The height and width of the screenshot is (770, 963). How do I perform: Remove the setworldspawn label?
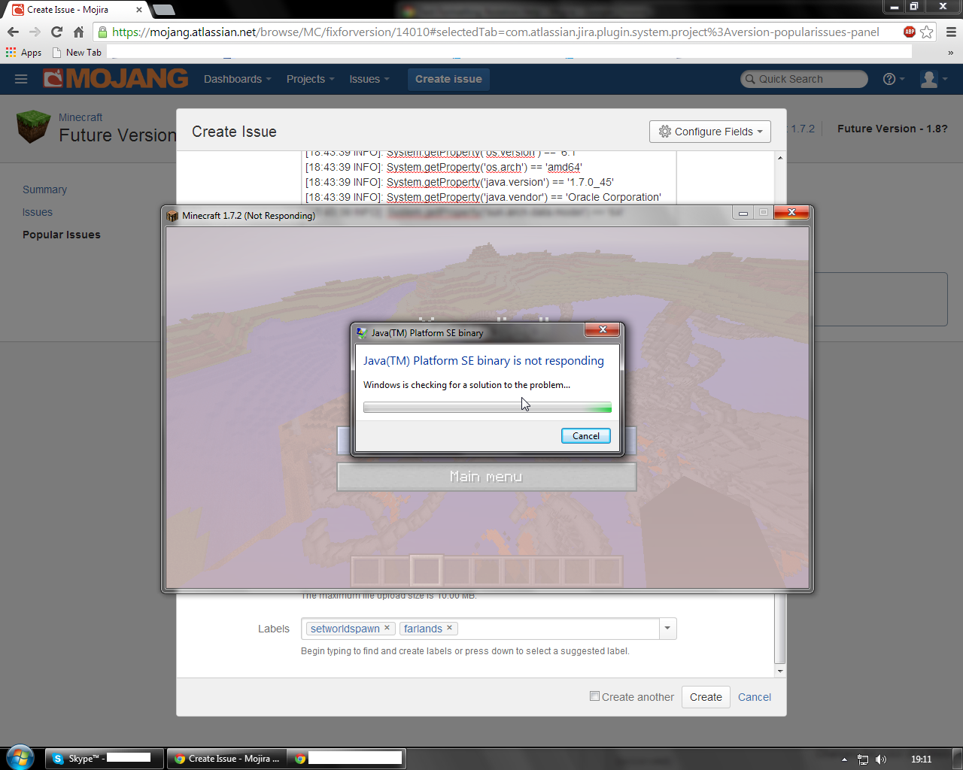coord(387,628)
